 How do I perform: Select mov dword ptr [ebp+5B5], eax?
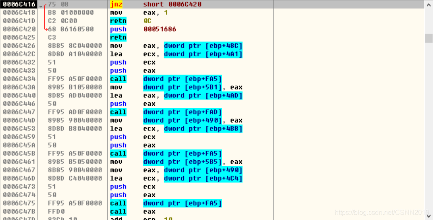click(176, 162)
